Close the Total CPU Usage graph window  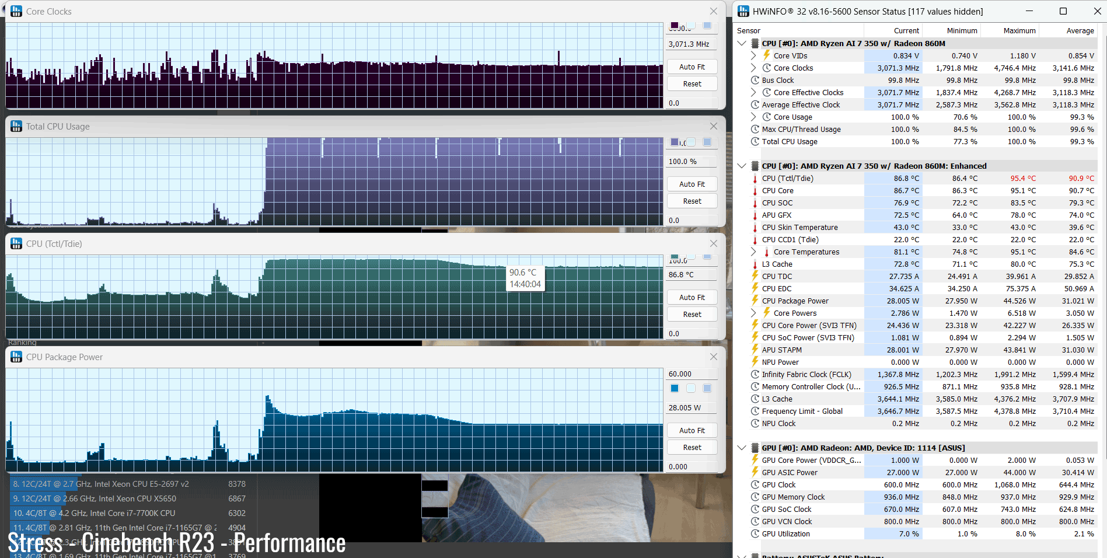pyautogui.click(x=713, y=126)
